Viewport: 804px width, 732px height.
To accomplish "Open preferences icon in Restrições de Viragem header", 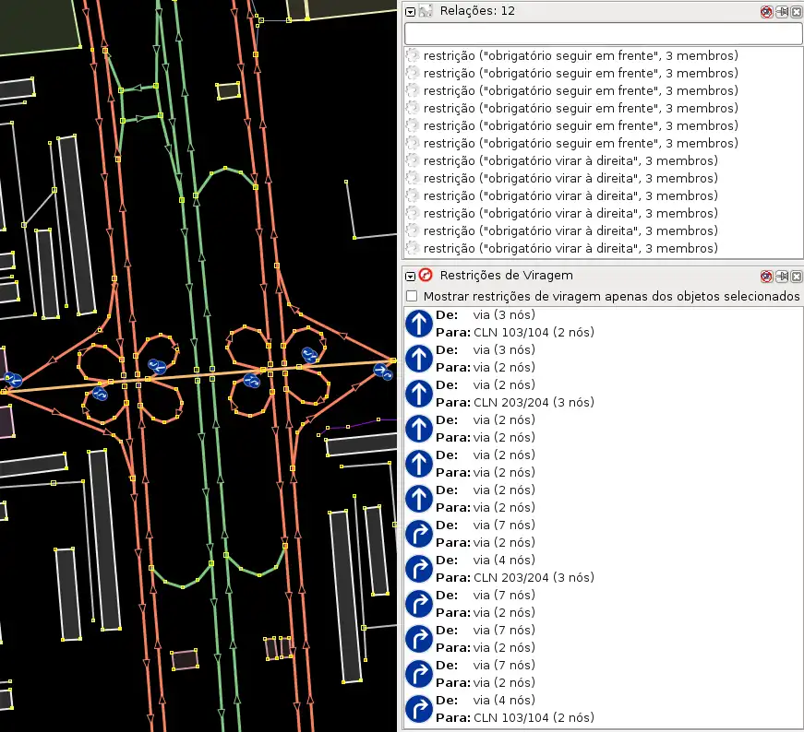I will (x=766, y=276).
